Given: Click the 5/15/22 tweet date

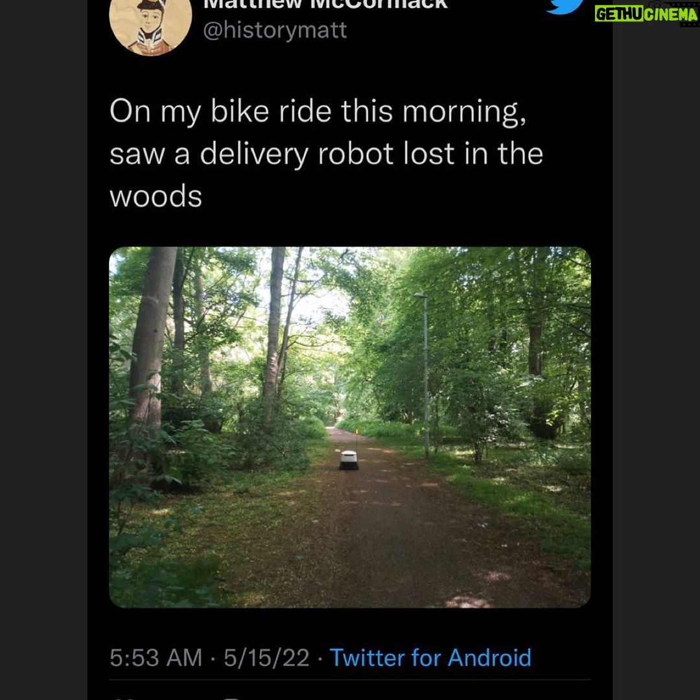Looking at the screenshot, I should 266,658.
